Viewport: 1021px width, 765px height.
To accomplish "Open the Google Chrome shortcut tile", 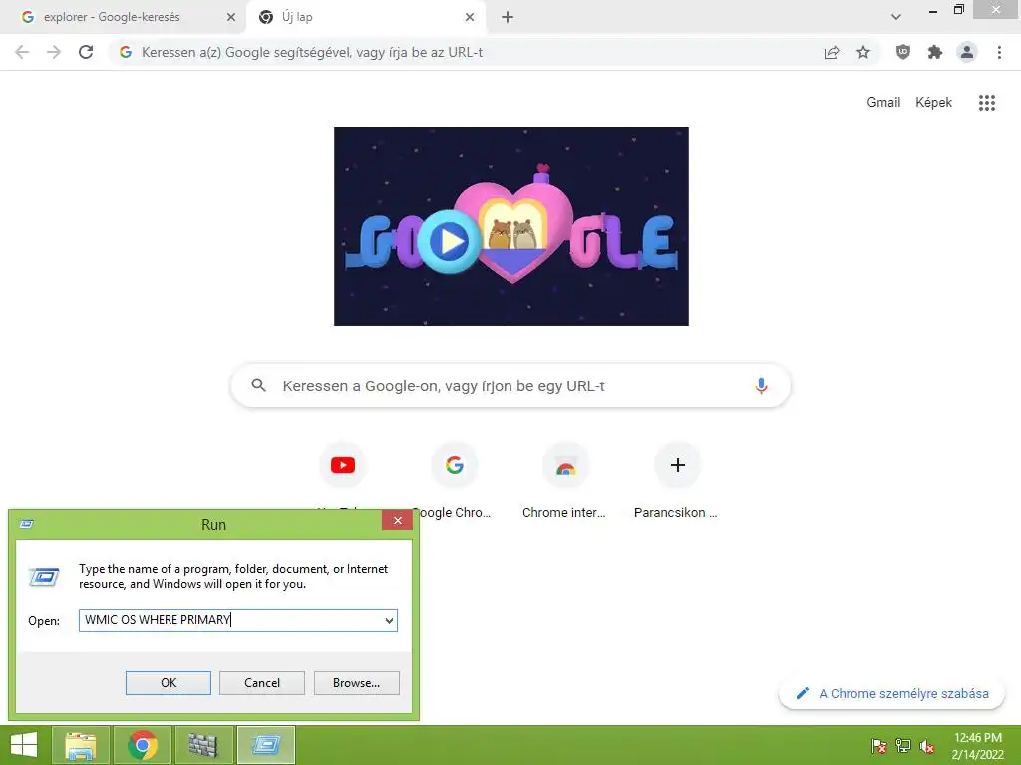I will pos(454,465).
